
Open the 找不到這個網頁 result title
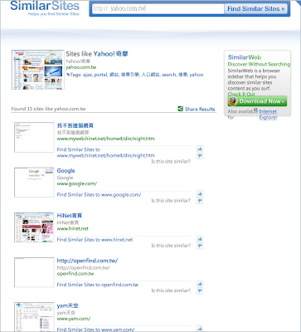pos(75,125)
